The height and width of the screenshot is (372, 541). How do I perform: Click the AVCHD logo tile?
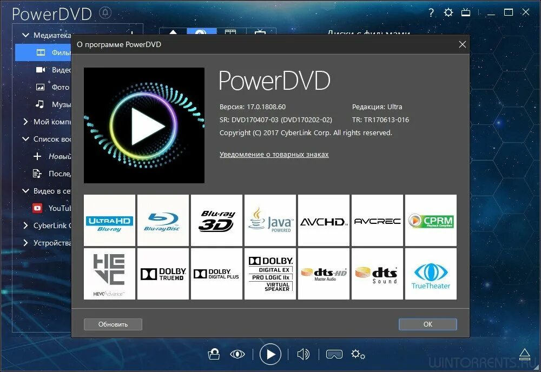tap(324, 220)
